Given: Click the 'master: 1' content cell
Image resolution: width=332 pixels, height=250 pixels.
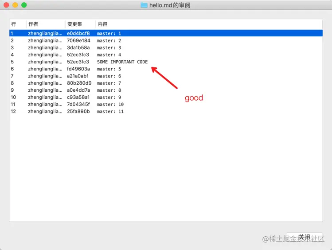Looking at the screenshot, I should point(109,33).
